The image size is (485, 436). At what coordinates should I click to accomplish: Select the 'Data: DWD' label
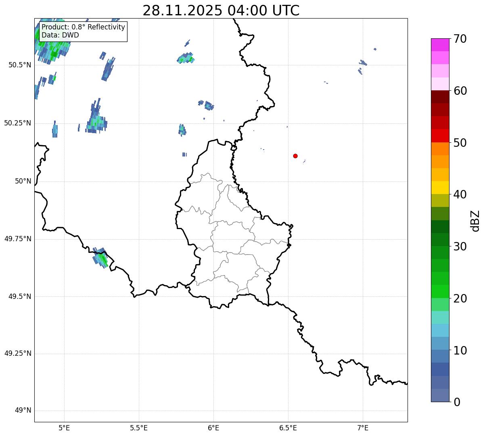tap(60, 35)
